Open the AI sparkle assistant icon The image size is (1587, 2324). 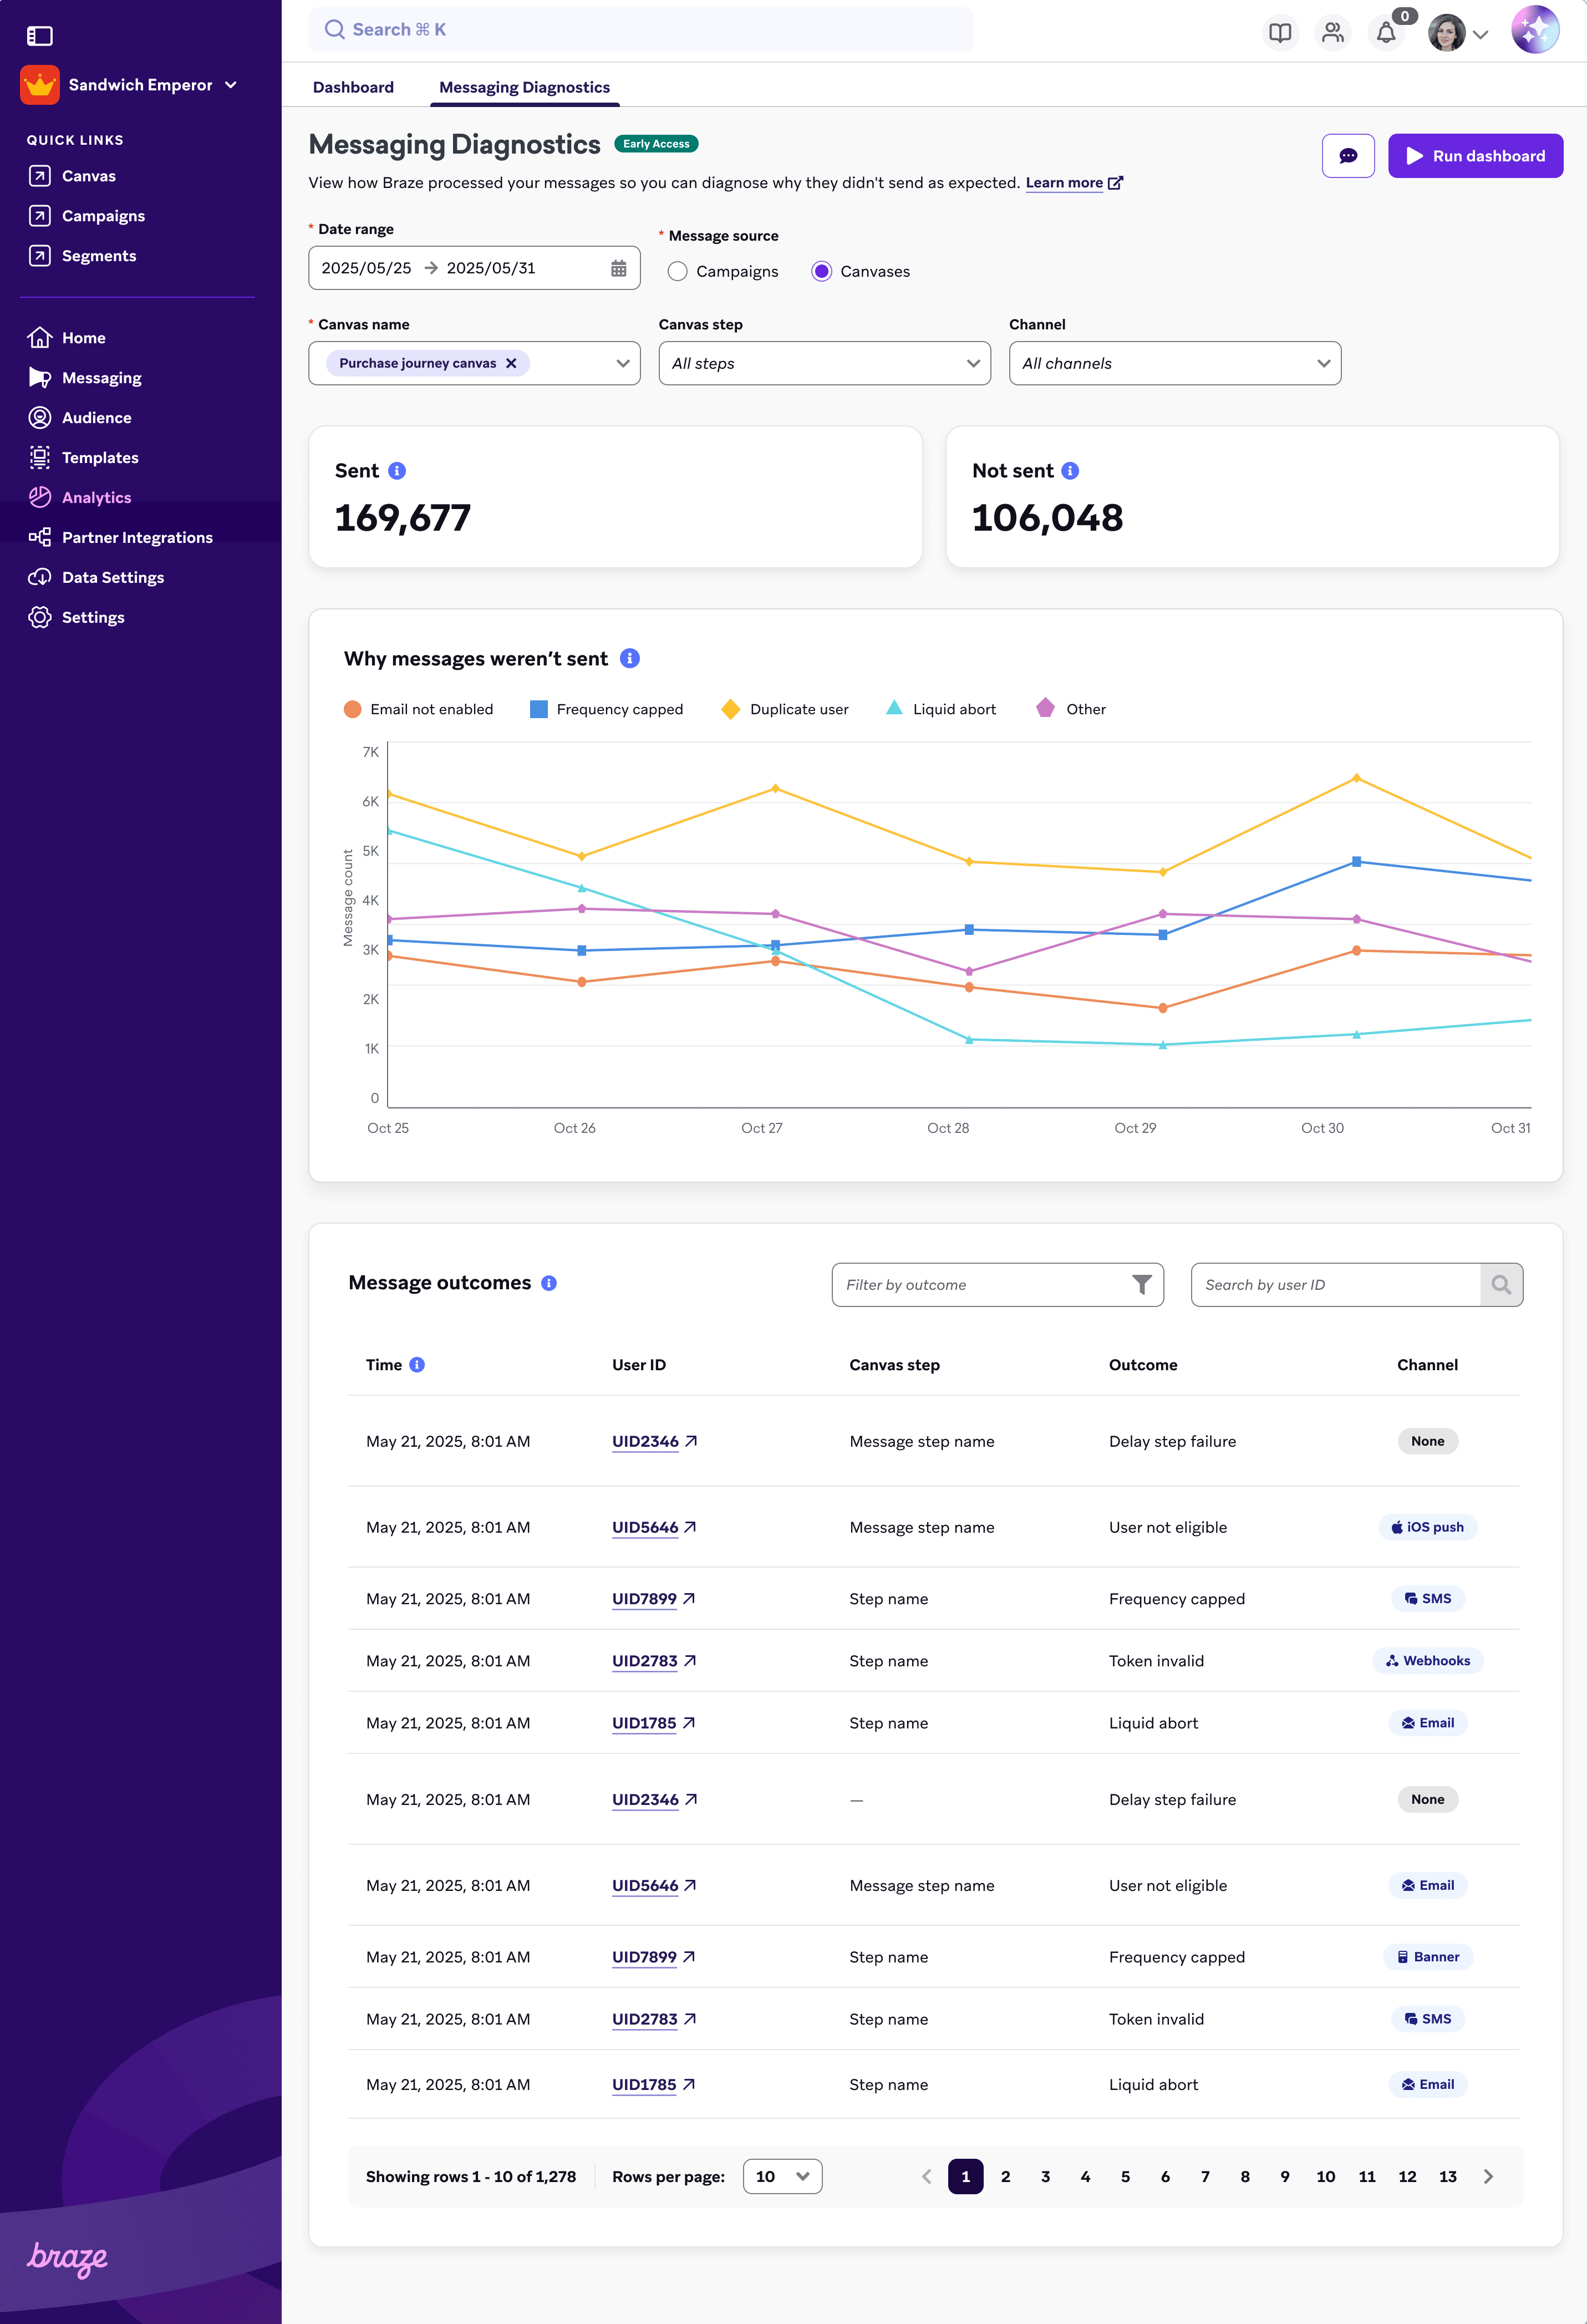[1535, 30]
